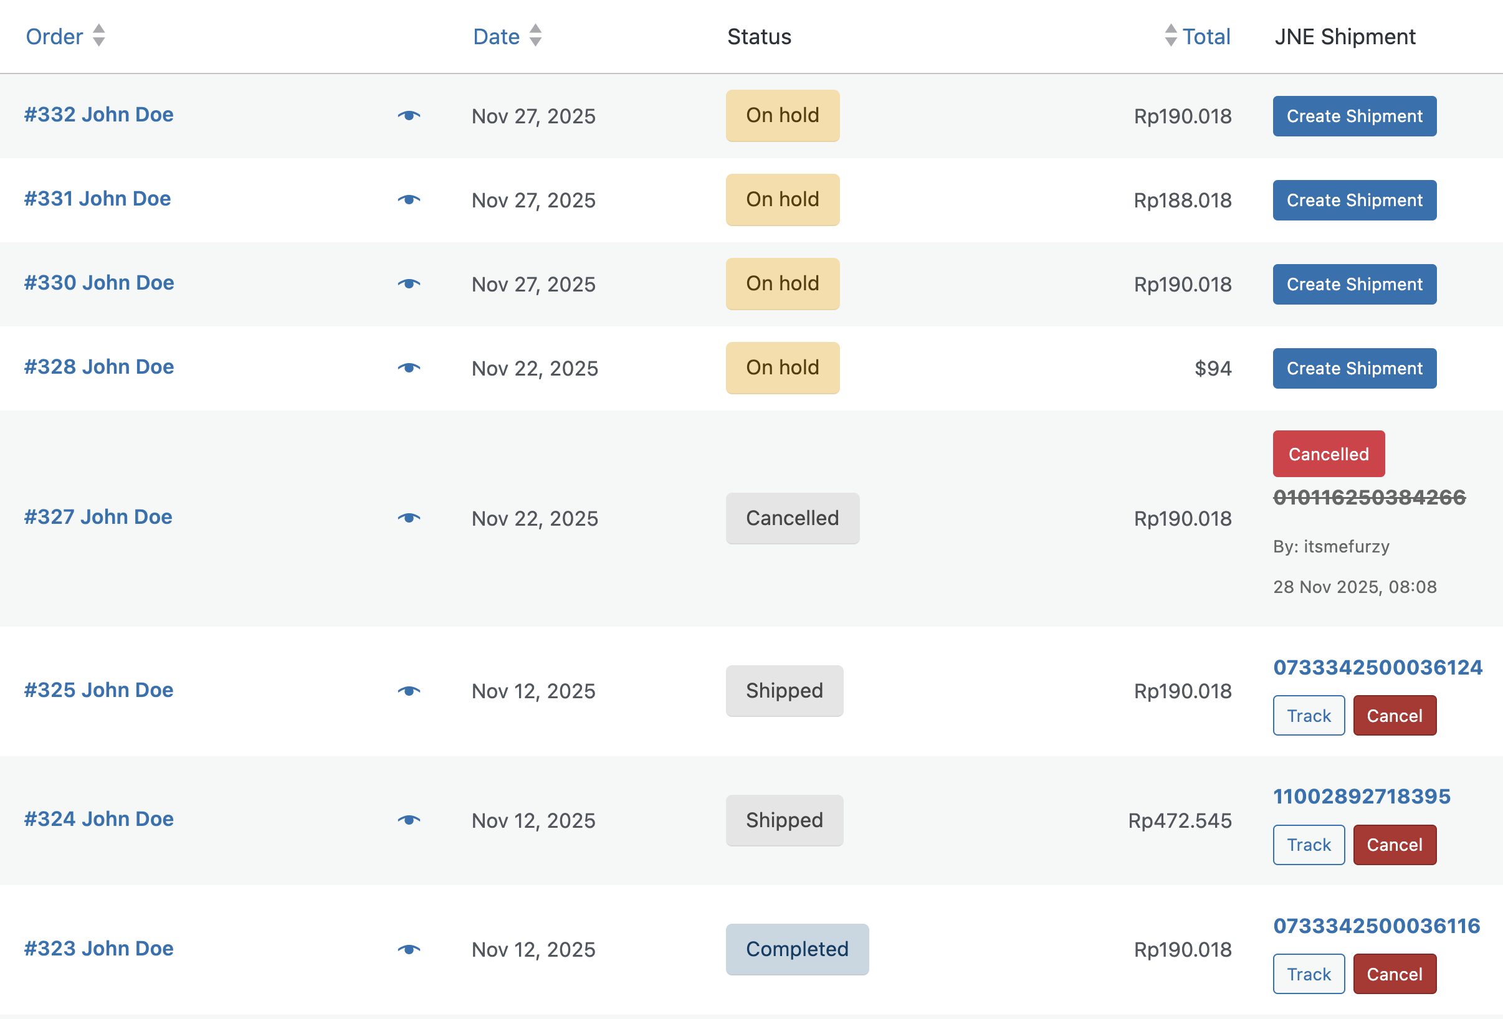The width and height of the screenshot is (1503, 1019).
Task: Open preview eye icon for order #328
Action: click(x=409, y=368)
